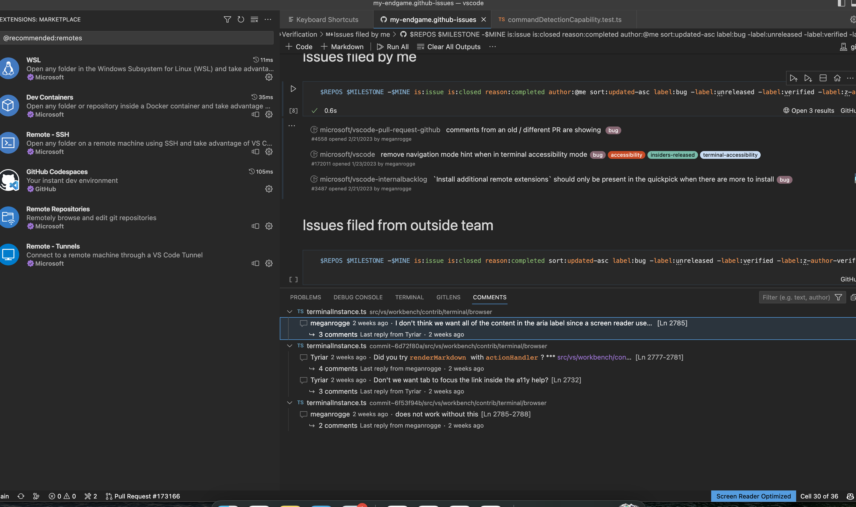Toggle Screen Reader Optimized in status bar

(x=753, y=496)
